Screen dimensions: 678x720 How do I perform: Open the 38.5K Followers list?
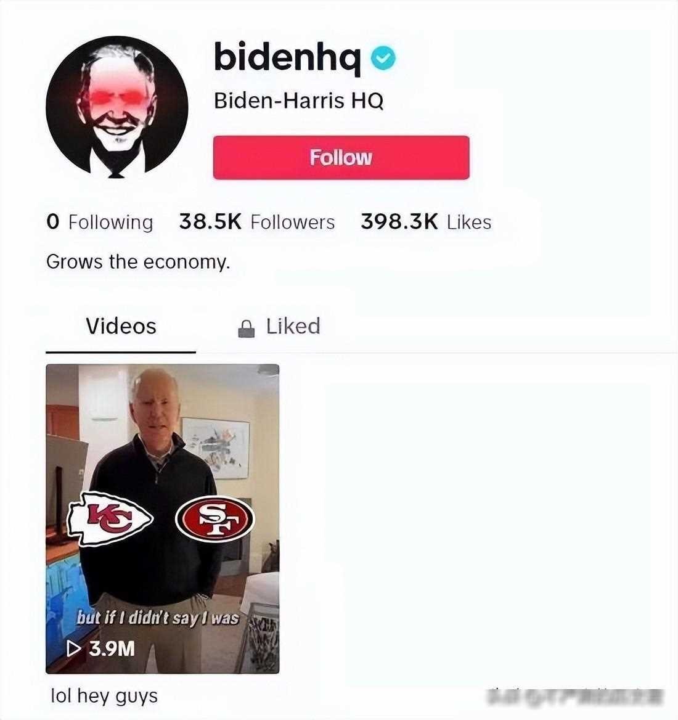256,222
